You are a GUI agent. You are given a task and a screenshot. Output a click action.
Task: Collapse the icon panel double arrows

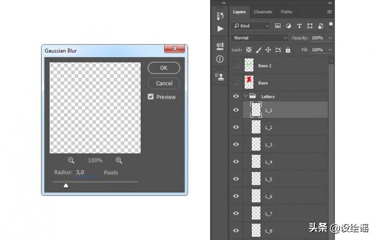[223, 3]
